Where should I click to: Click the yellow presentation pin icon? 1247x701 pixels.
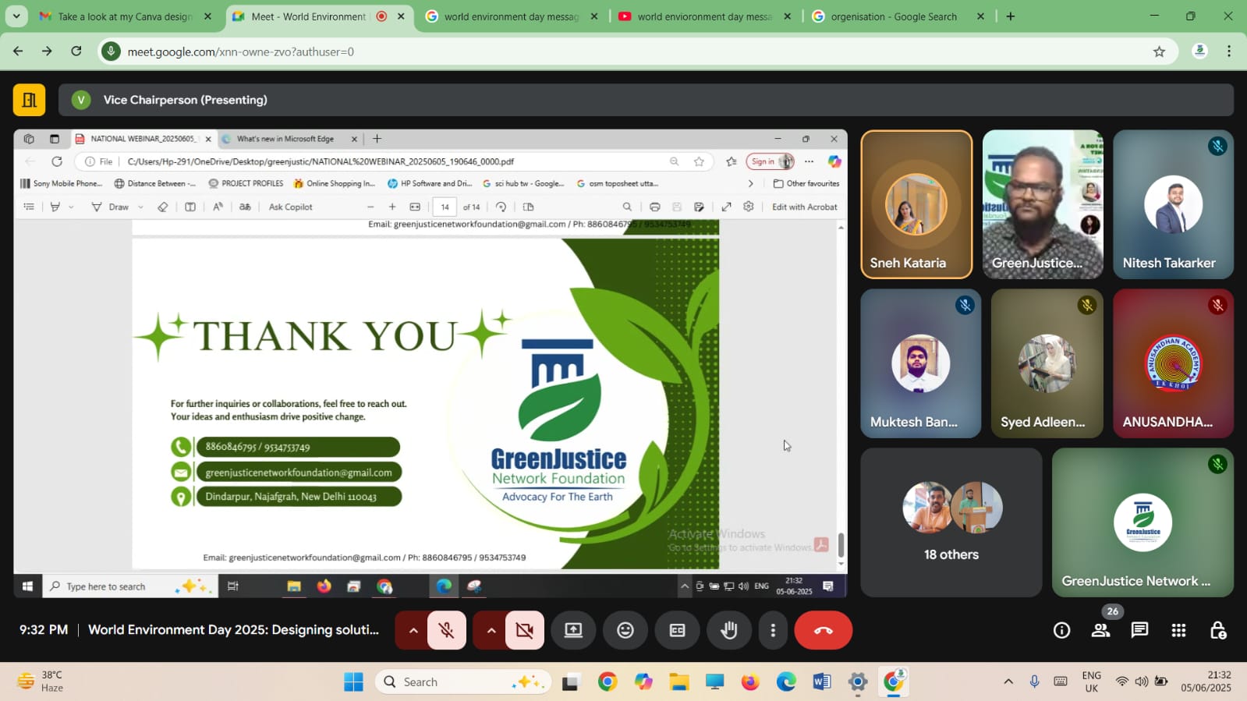coord(29,100)
